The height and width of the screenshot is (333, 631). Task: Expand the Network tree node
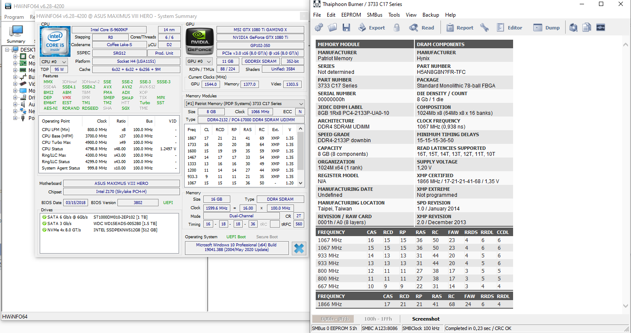coord(15,111)
